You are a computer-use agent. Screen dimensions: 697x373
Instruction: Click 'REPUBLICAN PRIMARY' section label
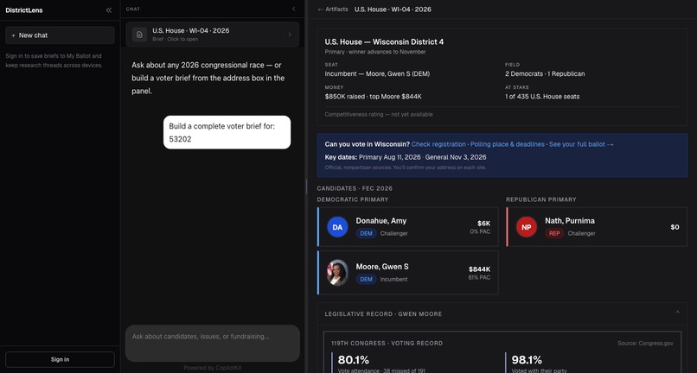(x=541, y=199)
